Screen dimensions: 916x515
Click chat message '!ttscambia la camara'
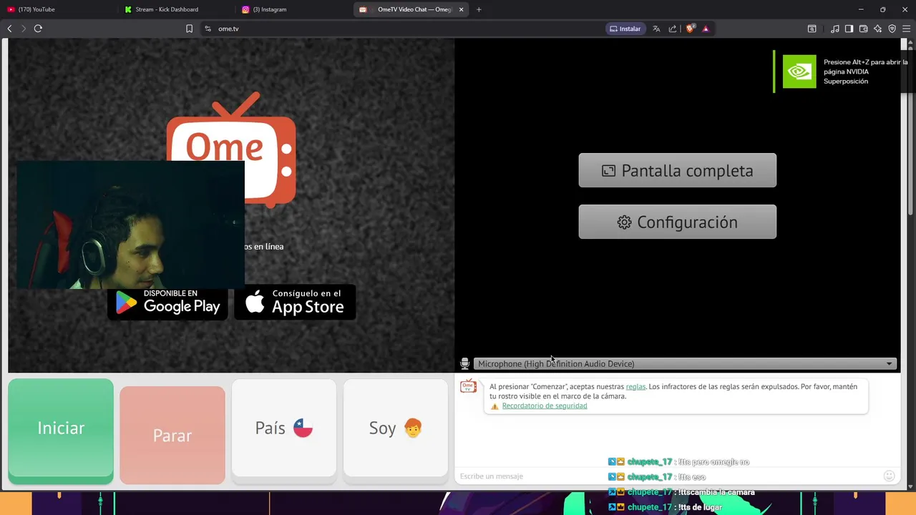point(716,492)
